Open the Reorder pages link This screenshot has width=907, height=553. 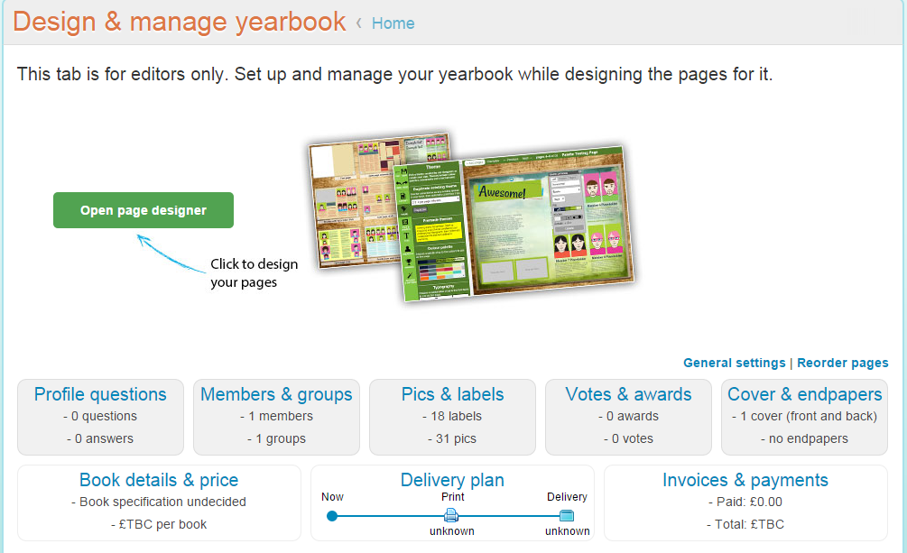click(x=842, y=363)
